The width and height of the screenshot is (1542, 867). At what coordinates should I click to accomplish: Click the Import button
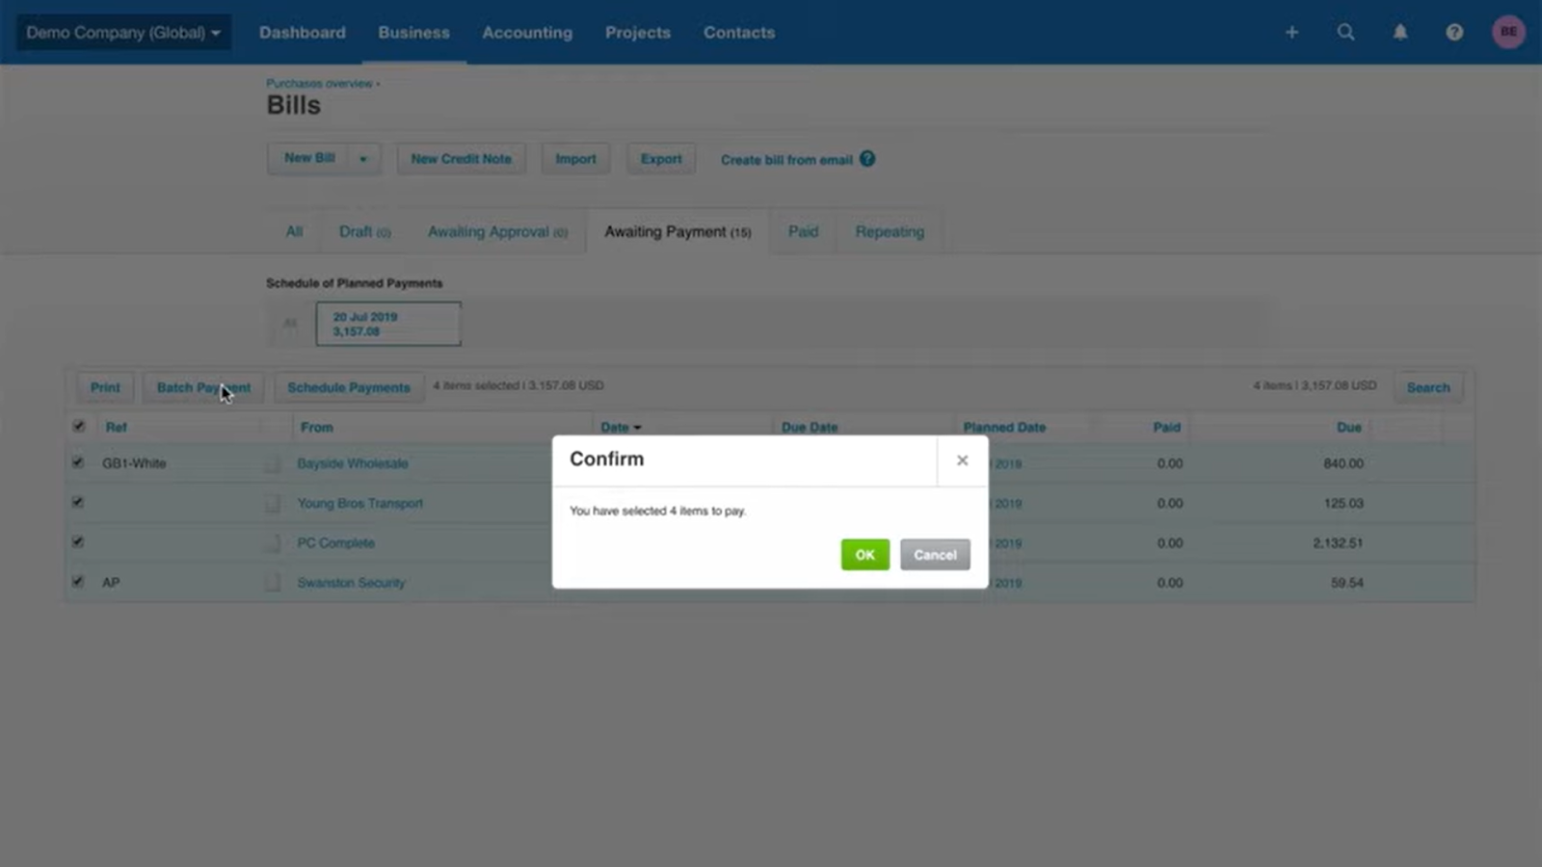[x=575, y=159]
